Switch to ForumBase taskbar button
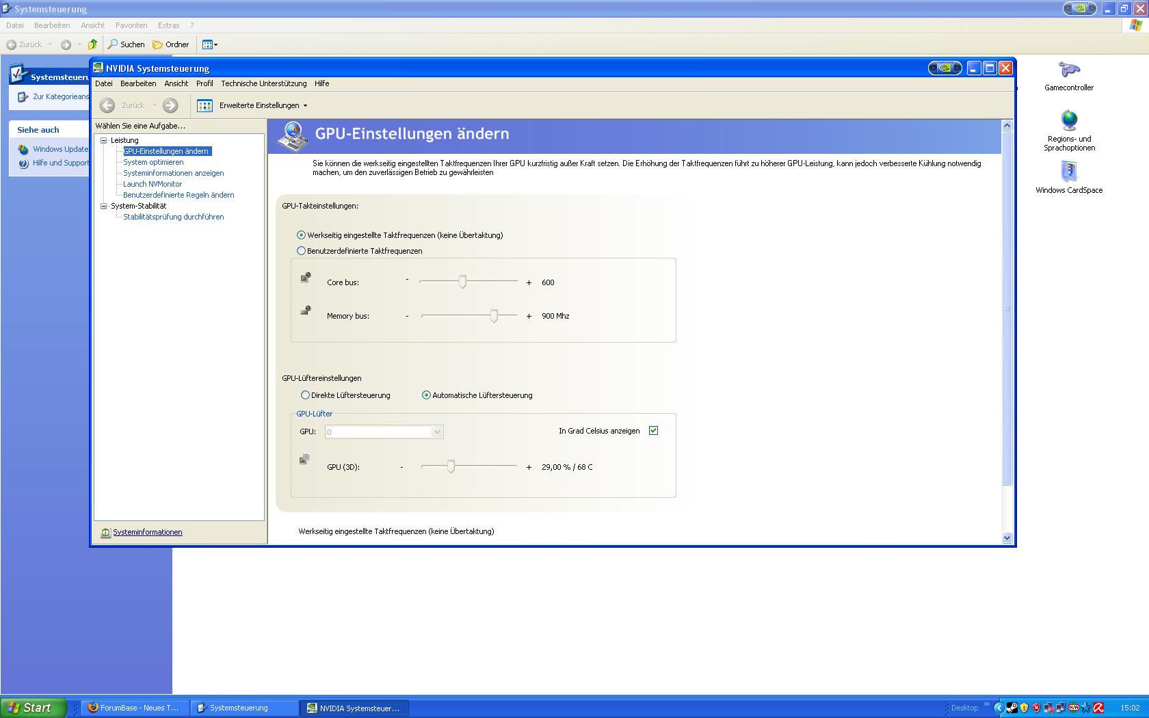 134,708
